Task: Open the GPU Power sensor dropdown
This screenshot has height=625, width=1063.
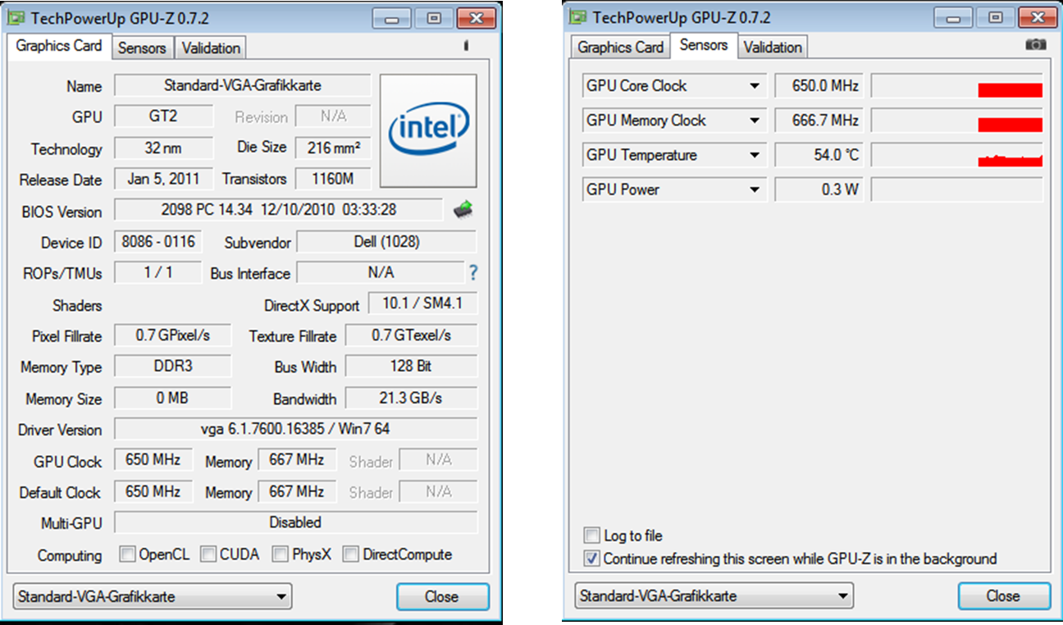Action: click(x=755, y=189)
